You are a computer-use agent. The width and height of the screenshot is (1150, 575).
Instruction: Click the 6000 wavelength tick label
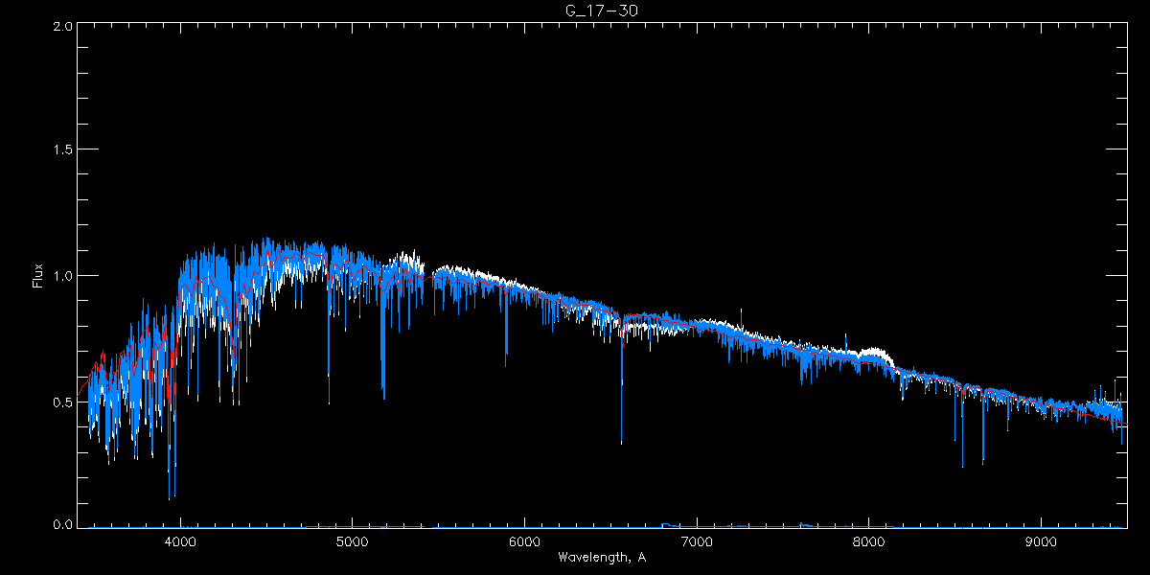click(x=524, y=541)
